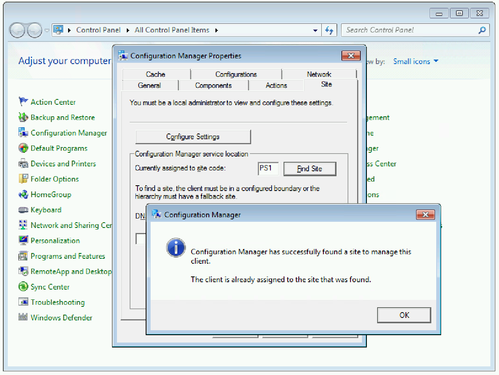
Task: Click the HomeGroup icon
Action: [23, 194]
